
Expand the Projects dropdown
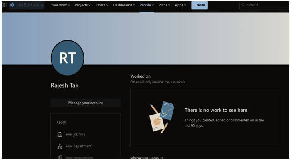click(x=82, y=5)
